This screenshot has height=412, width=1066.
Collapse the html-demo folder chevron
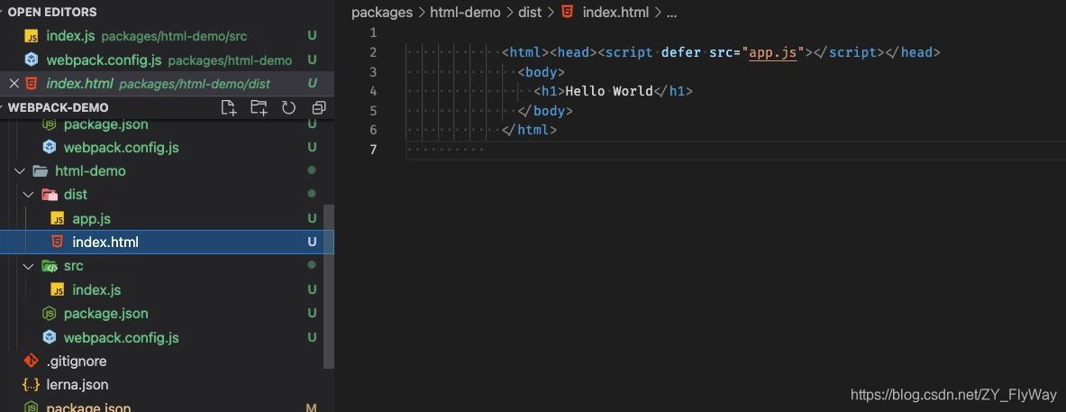(x=20, y=171)
